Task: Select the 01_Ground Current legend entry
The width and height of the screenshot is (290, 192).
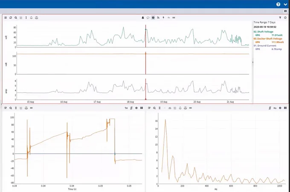Action: [265, 46]
